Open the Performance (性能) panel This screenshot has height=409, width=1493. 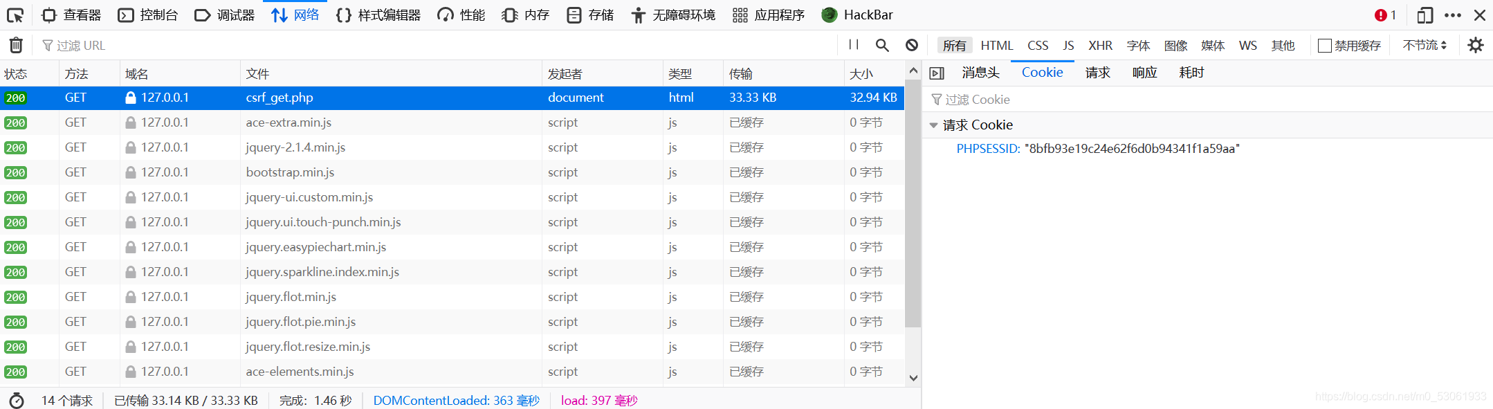pyautogui.click(x=461, y=15)
